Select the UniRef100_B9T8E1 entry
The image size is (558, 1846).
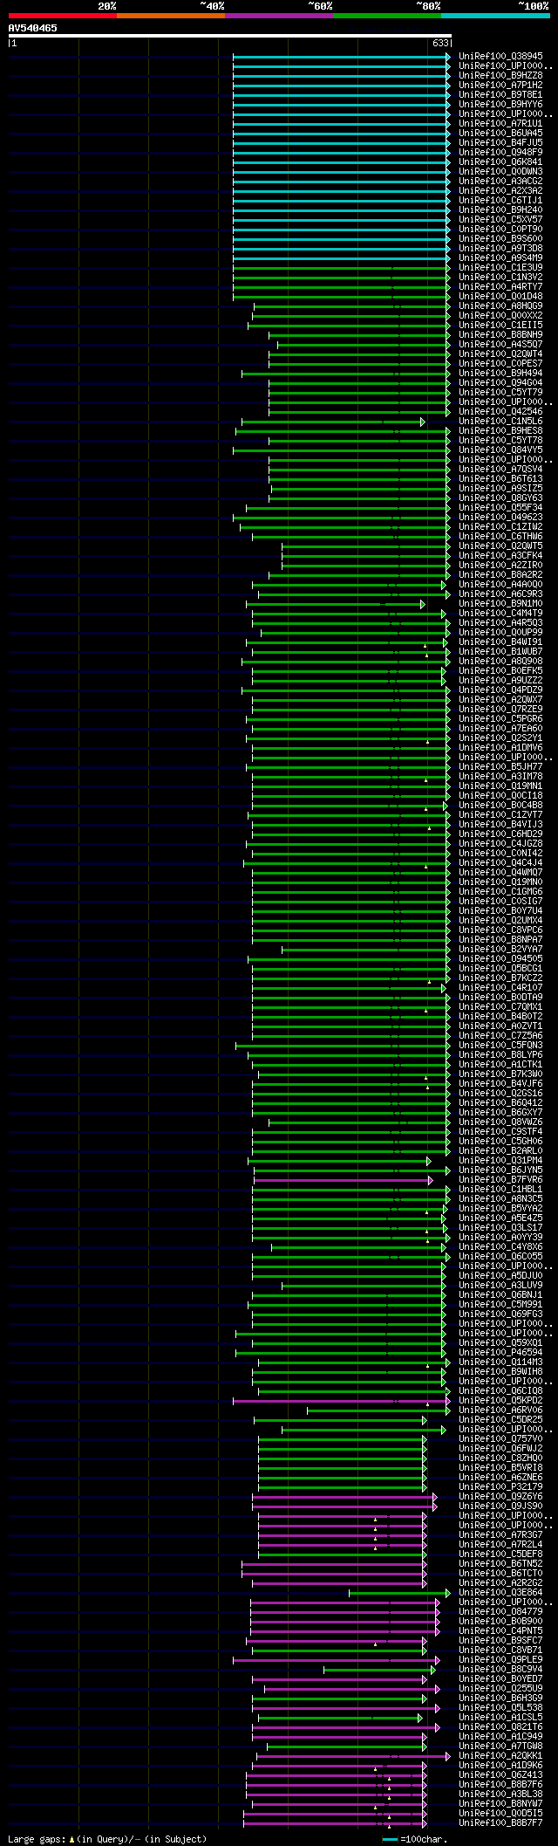point(500,95)
